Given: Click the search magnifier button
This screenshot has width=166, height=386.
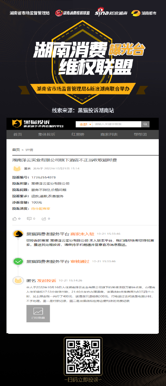Looking at the screenshot, I should tap(145, 124).
